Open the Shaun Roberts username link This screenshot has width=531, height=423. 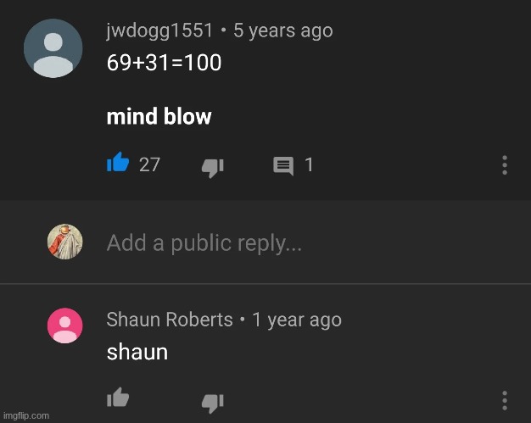point(170,320)
